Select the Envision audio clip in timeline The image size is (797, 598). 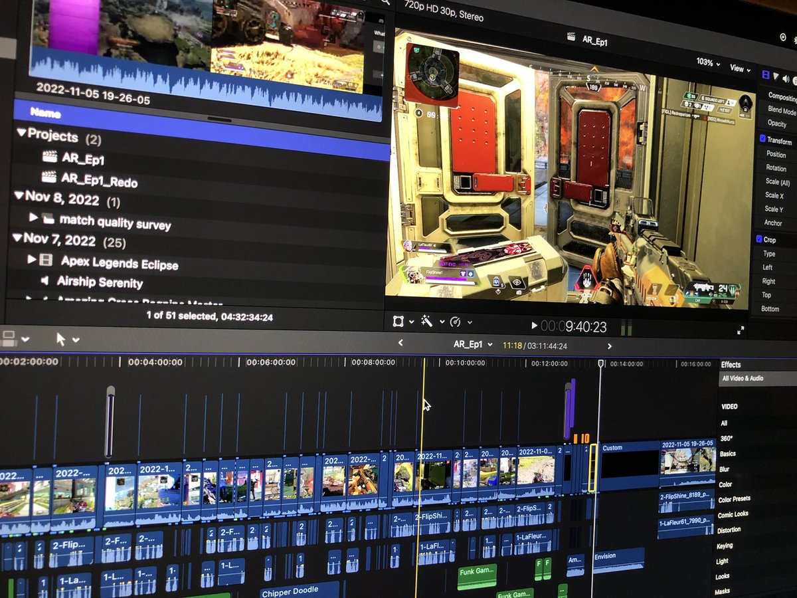[618, 559]
